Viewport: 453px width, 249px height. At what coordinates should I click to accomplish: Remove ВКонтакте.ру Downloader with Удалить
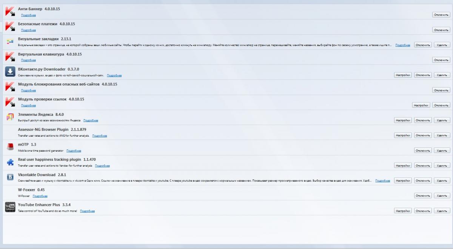point(442,75)
